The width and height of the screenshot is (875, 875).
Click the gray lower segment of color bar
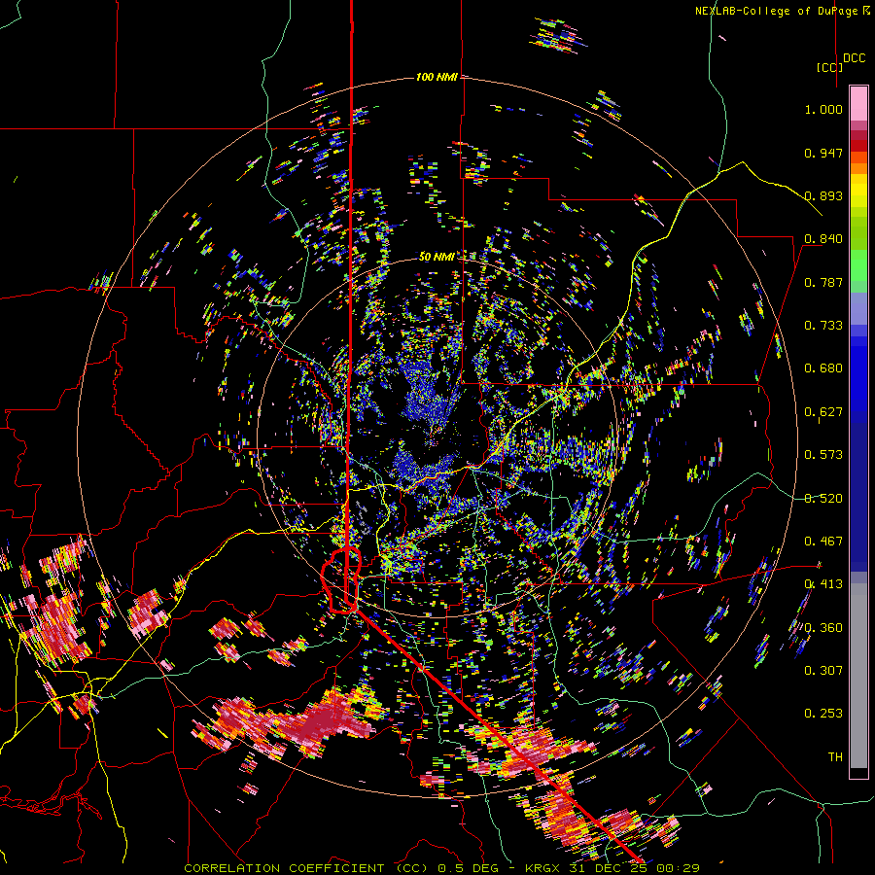pos(858,676)
